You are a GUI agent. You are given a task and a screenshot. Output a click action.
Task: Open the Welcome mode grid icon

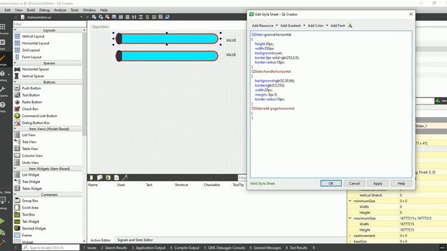pos(3,27)
